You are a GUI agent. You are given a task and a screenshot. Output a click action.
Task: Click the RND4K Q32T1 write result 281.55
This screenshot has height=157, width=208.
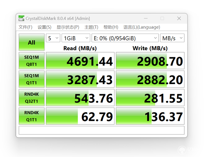tap(150, 98)
